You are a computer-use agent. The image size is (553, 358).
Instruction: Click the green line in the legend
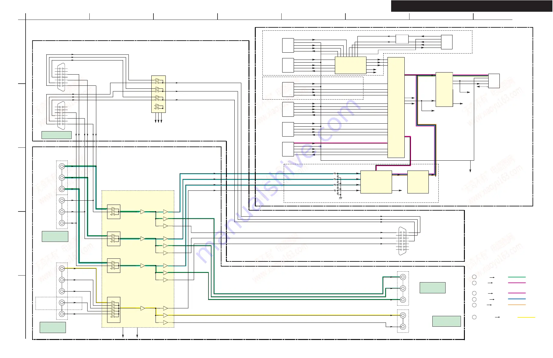point(517,277)
